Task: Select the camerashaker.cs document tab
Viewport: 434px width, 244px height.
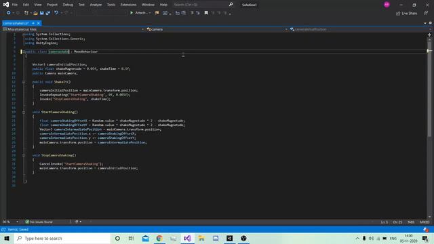Action: click(16, 23)
